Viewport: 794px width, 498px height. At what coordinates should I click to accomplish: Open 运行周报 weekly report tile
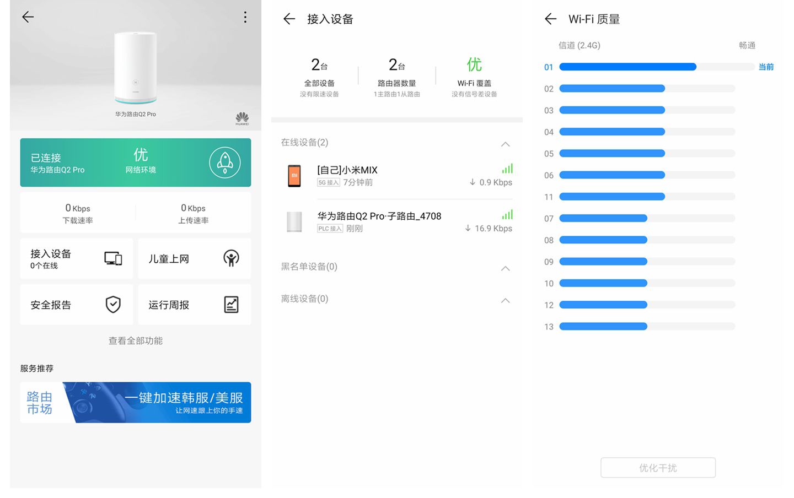coord(195,305)
